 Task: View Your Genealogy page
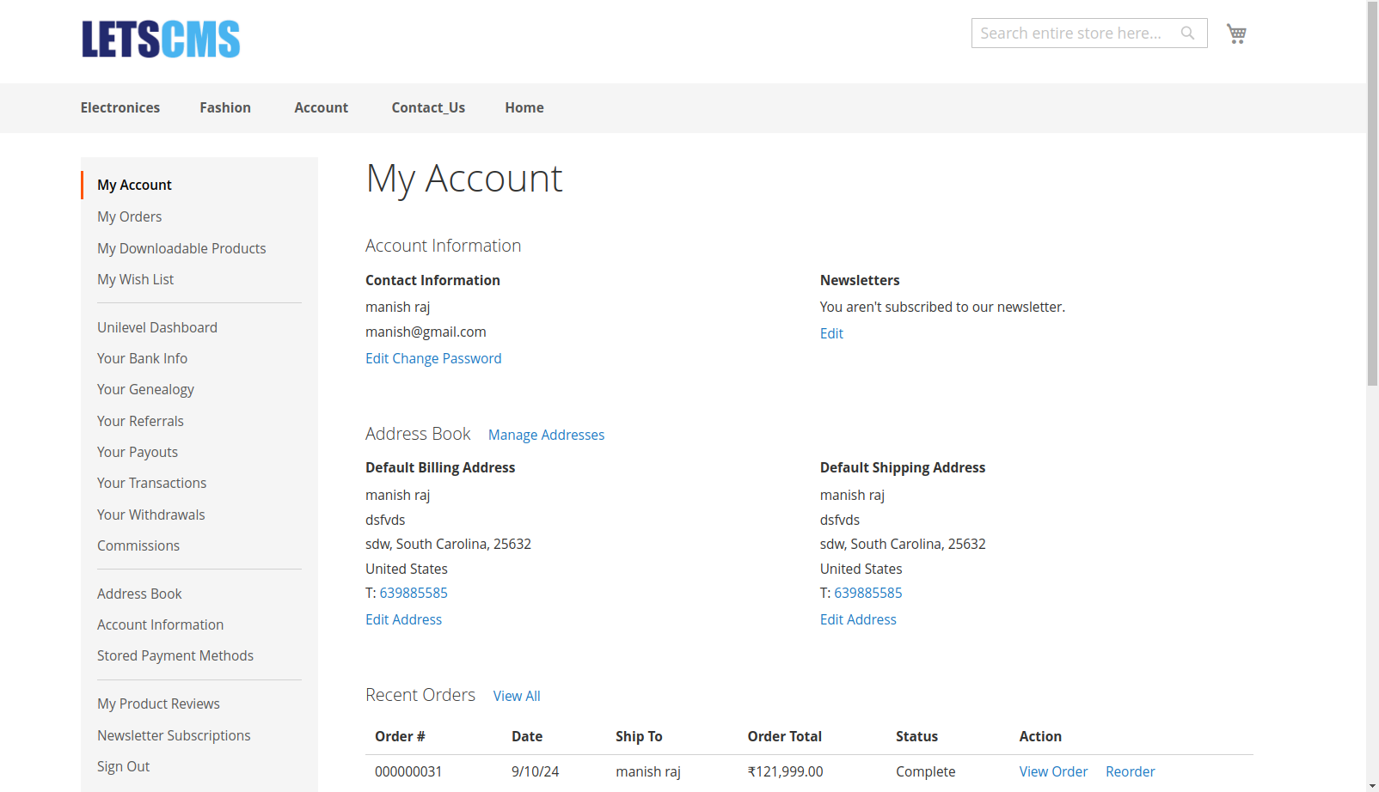coord(145,389)
